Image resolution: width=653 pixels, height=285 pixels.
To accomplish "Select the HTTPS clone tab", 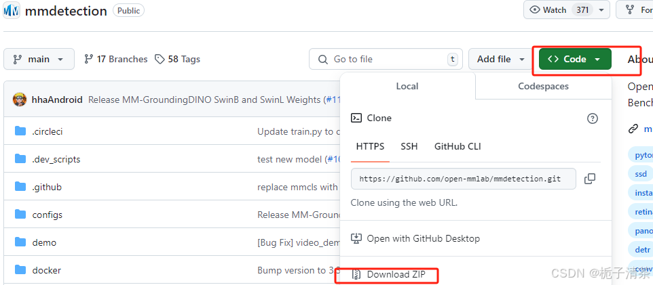I will 370,146.
